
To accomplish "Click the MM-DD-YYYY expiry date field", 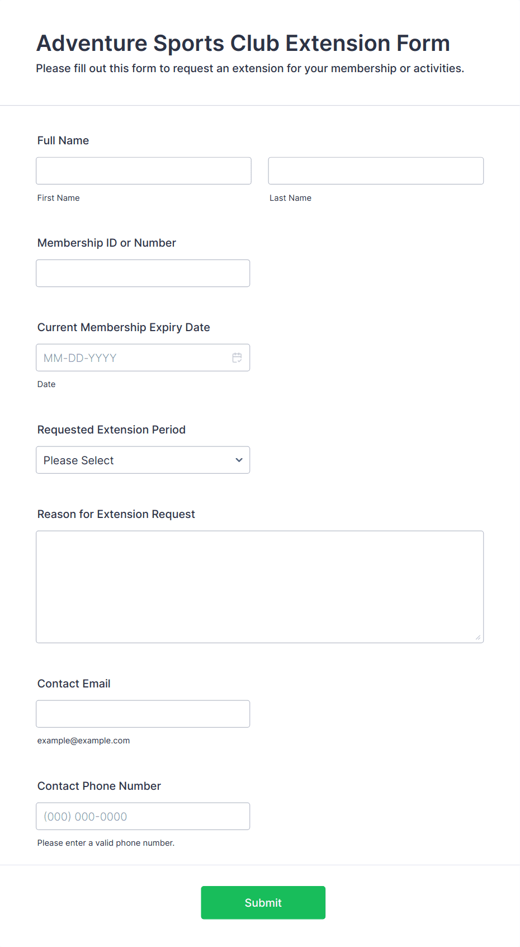I will (x=143, y=357).
